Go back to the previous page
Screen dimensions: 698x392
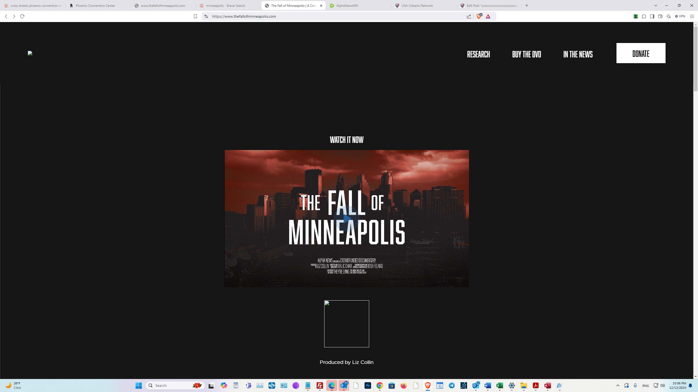click(6, 16)
